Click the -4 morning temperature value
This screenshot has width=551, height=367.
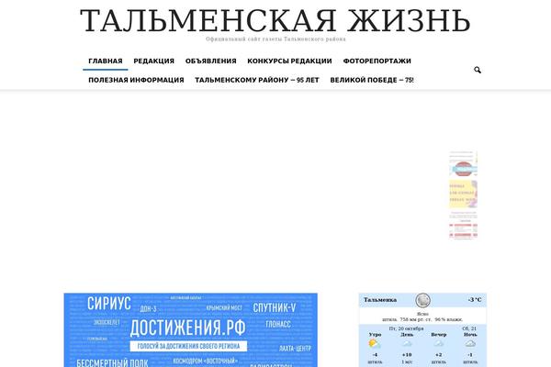[x=375, y=355]
